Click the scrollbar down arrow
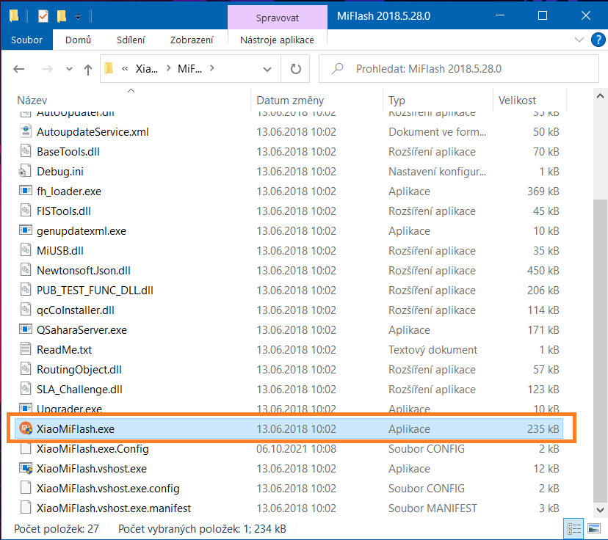 click(x=600, y=509)
